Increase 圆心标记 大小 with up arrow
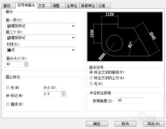The height and width of the screenshot is (129, 166). click(64, 92)
